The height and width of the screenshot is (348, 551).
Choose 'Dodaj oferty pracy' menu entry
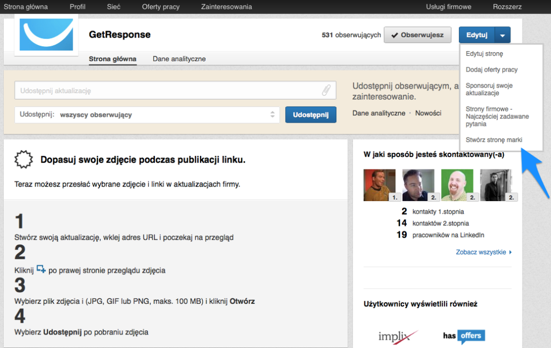pyautogui.click(x=492, y=69)
